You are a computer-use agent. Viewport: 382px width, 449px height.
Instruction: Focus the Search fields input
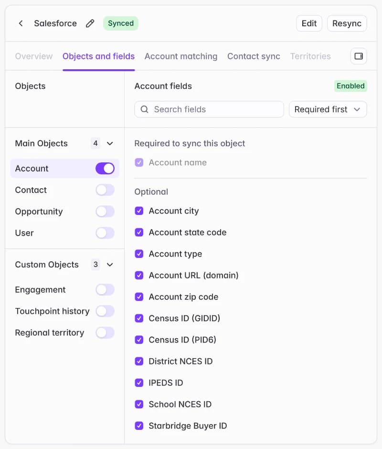[x=209, y=109]
